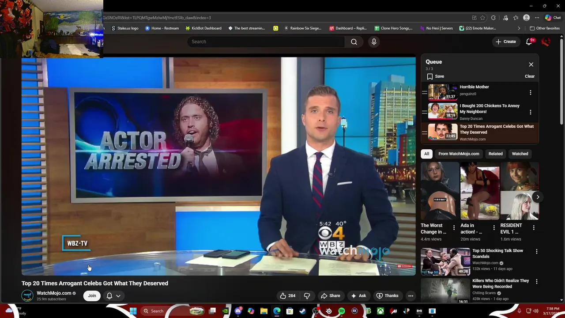
Task: Open Spotify from the taskbar
Action: 342,311
